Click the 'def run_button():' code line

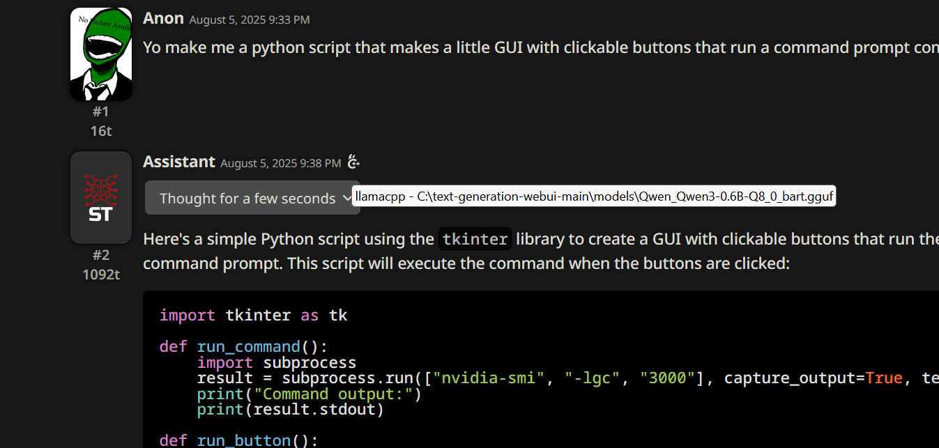(x=238, y=440)
